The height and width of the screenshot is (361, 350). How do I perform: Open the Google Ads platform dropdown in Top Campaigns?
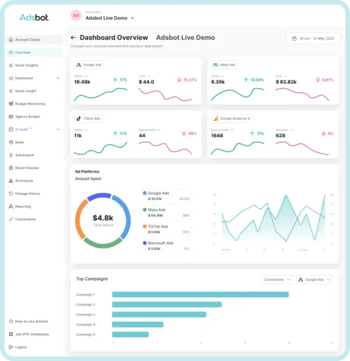(314, 279)
